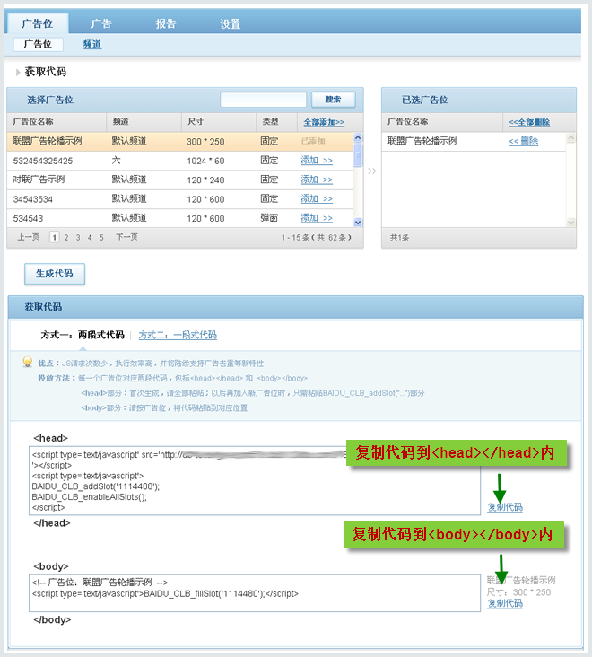Add the 34543534 ad slot
This screenshot has height=657, width=592.
click(x=317, y=199)
